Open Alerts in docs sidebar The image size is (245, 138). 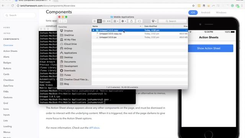click(6, 57)
